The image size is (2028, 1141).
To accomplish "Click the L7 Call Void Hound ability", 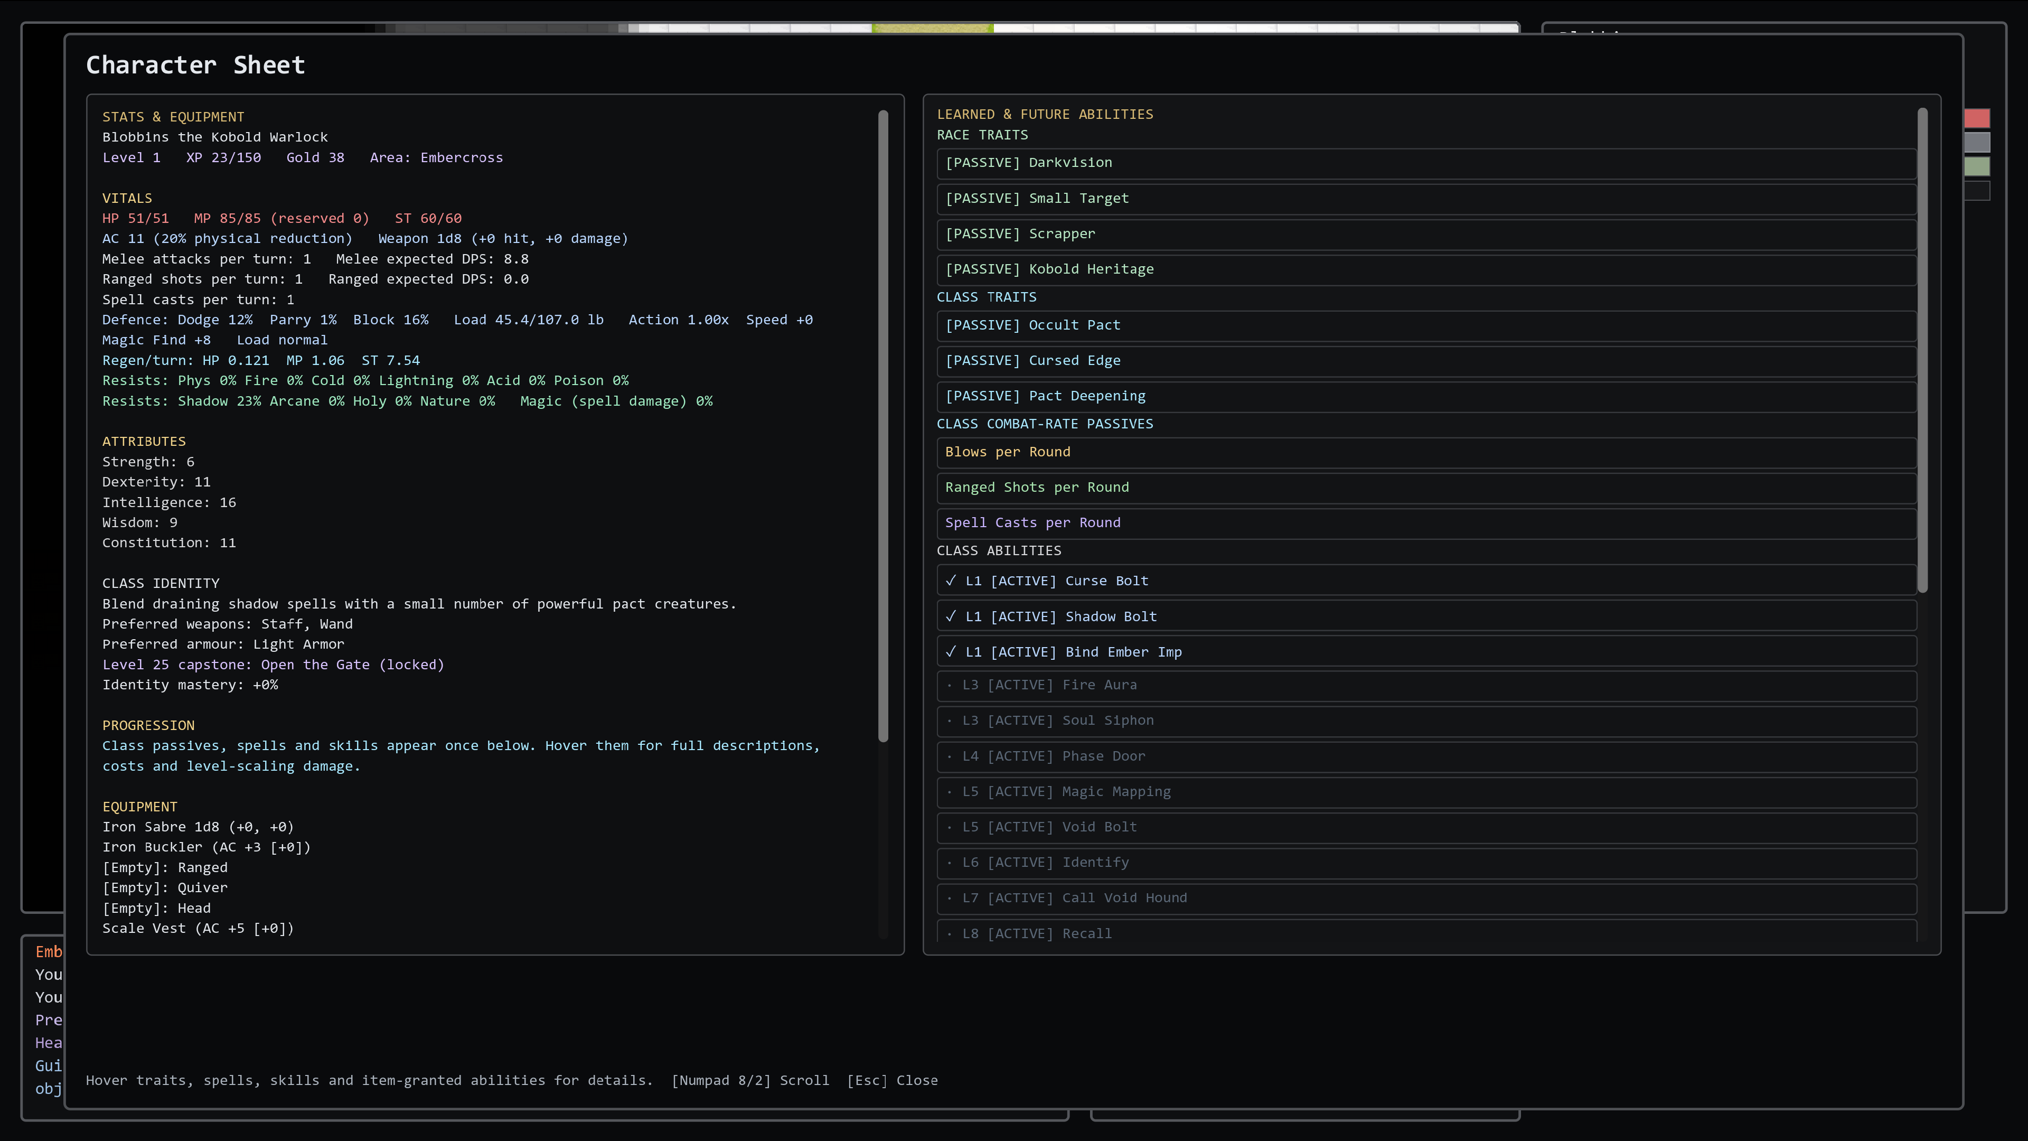I will tap(1426, 899).
